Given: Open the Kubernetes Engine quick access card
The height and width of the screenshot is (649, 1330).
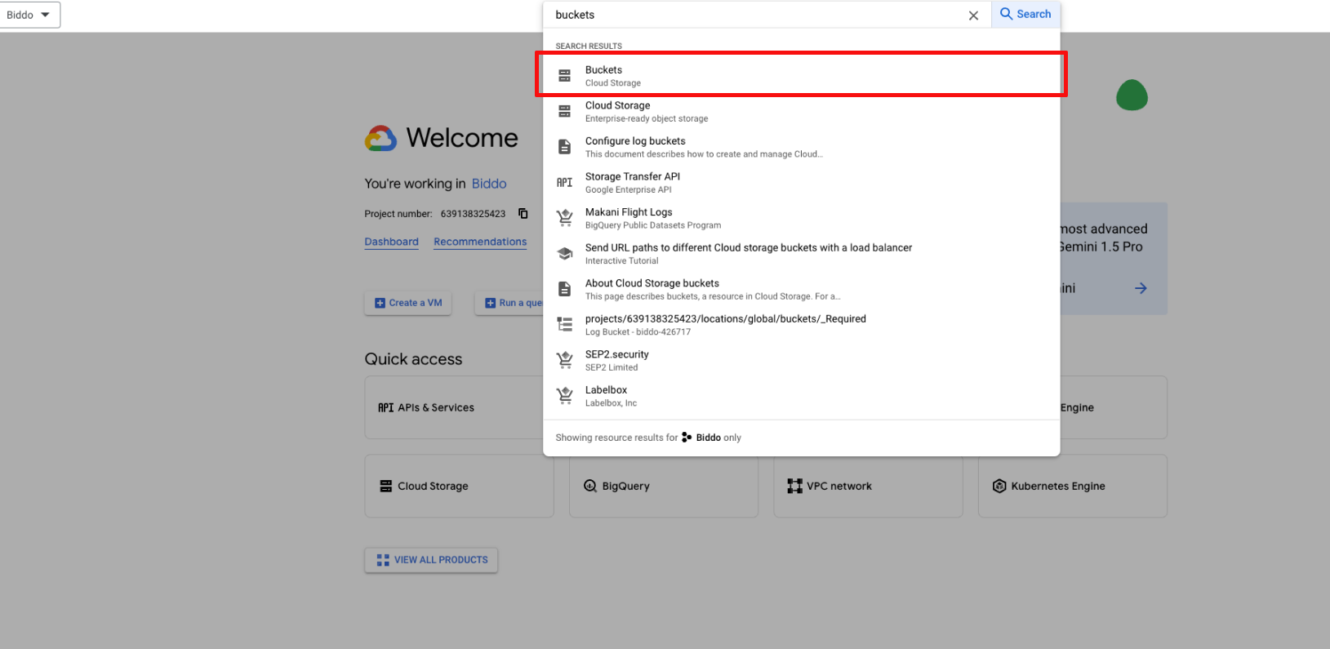Looking at the screenshot, I should click(x=1073, y=486).
